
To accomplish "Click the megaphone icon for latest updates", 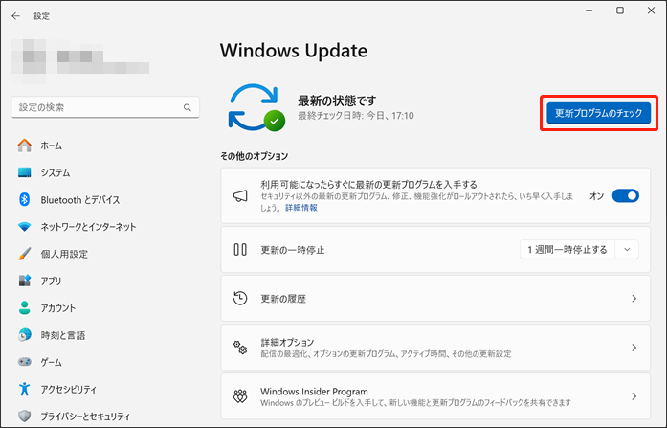I will tap(240, 195).
